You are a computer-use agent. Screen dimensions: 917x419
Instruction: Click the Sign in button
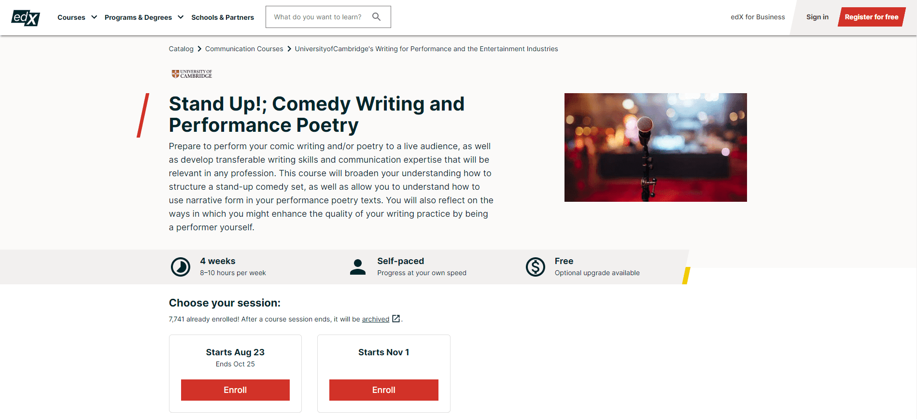(817, 17)
